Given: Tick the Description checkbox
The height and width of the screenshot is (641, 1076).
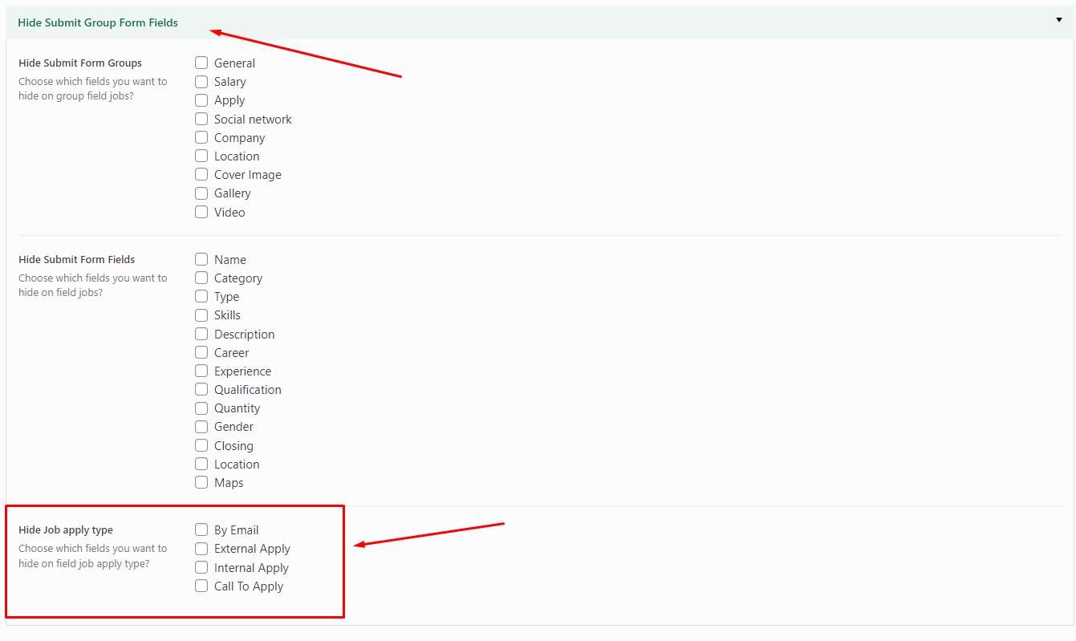Looking at the screenshot, I should click(x=201, y=334).
